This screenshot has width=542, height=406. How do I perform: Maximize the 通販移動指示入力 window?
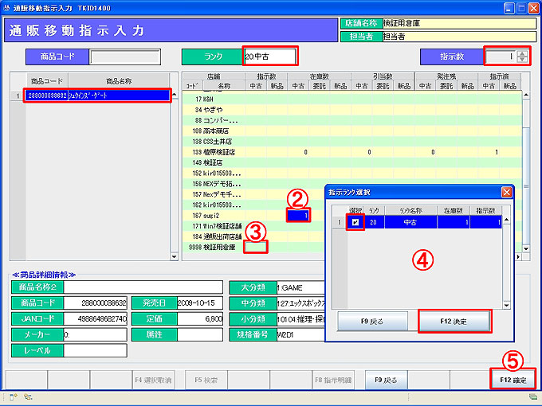(521, 8)
